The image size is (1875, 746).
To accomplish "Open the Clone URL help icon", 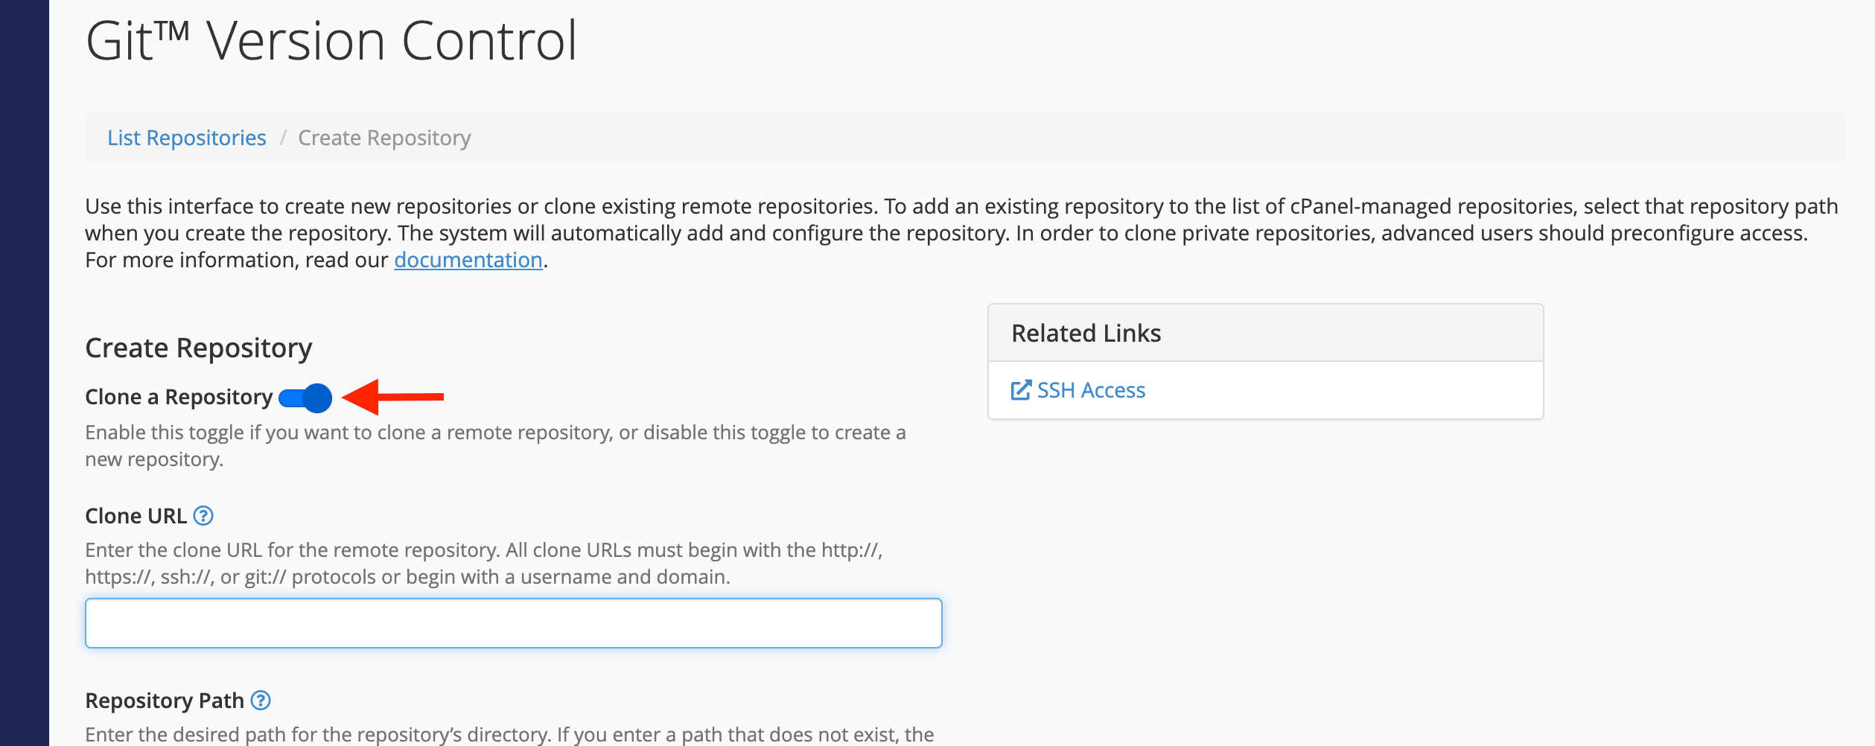I will (x=203, y=515).
